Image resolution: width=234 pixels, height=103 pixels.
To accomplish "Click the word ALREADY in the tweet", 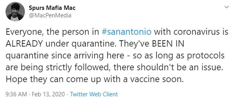I will 24,44.
